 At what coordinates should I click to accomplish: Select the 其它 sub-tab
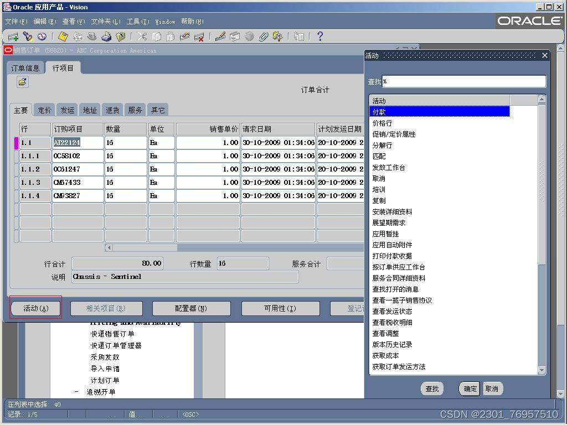(158, 110)
